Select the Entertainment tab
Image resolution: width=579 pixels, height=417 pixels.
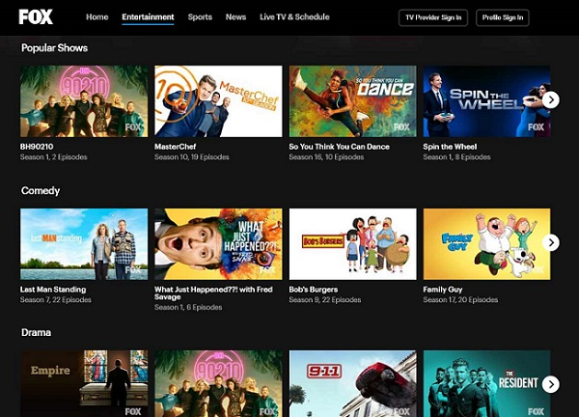point(148,17)
